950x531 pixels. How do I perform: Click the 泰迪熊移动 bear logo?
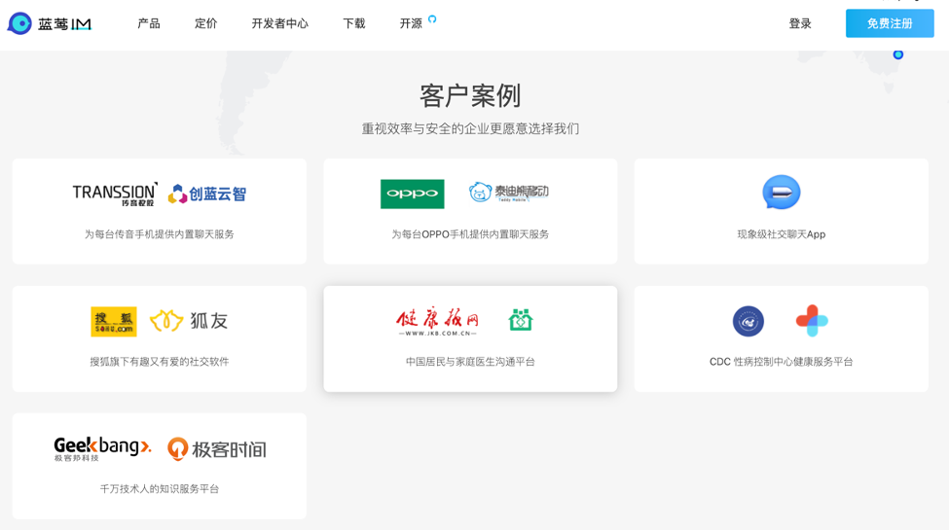tap(508, 192)
